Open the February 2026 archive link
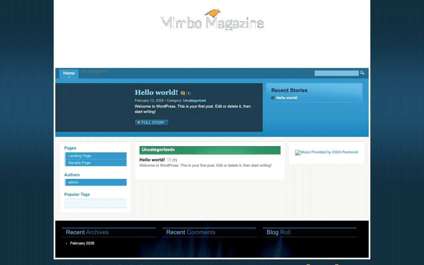The width and height of the screenshot is (424, 265). coord(82,243)
